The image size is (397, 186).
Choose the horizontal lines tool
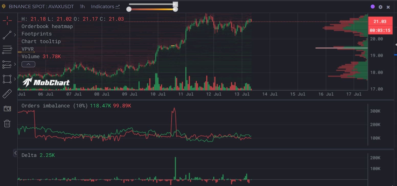7,50
